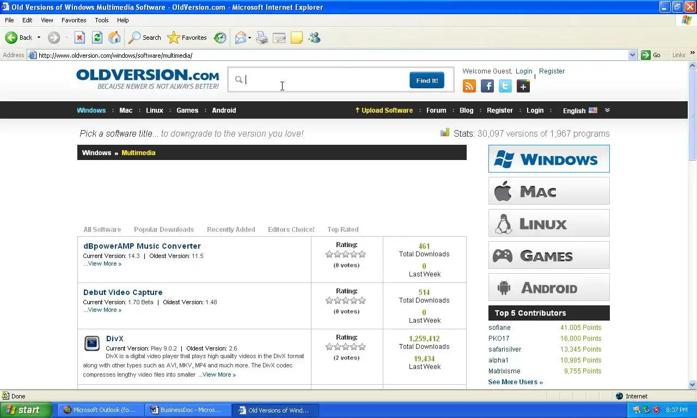Open Favorites star toolbar button

coord(187,38)
